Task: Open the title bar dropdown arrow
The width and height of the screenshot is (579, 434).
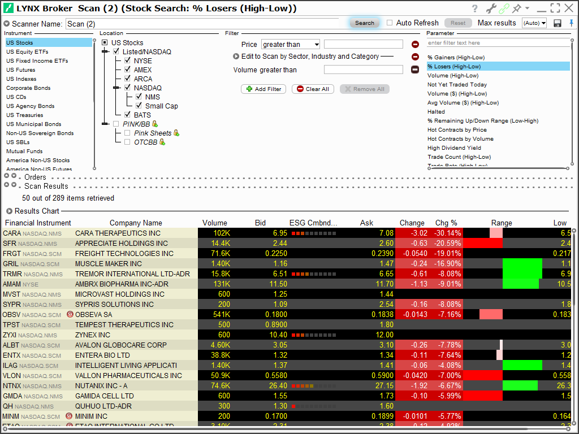Action: pos(528,8)
